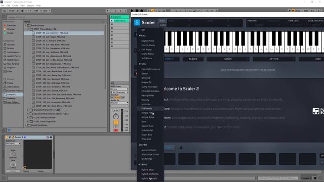
Task: Click the Stop transport button
Action: click(x=137, y=11)
